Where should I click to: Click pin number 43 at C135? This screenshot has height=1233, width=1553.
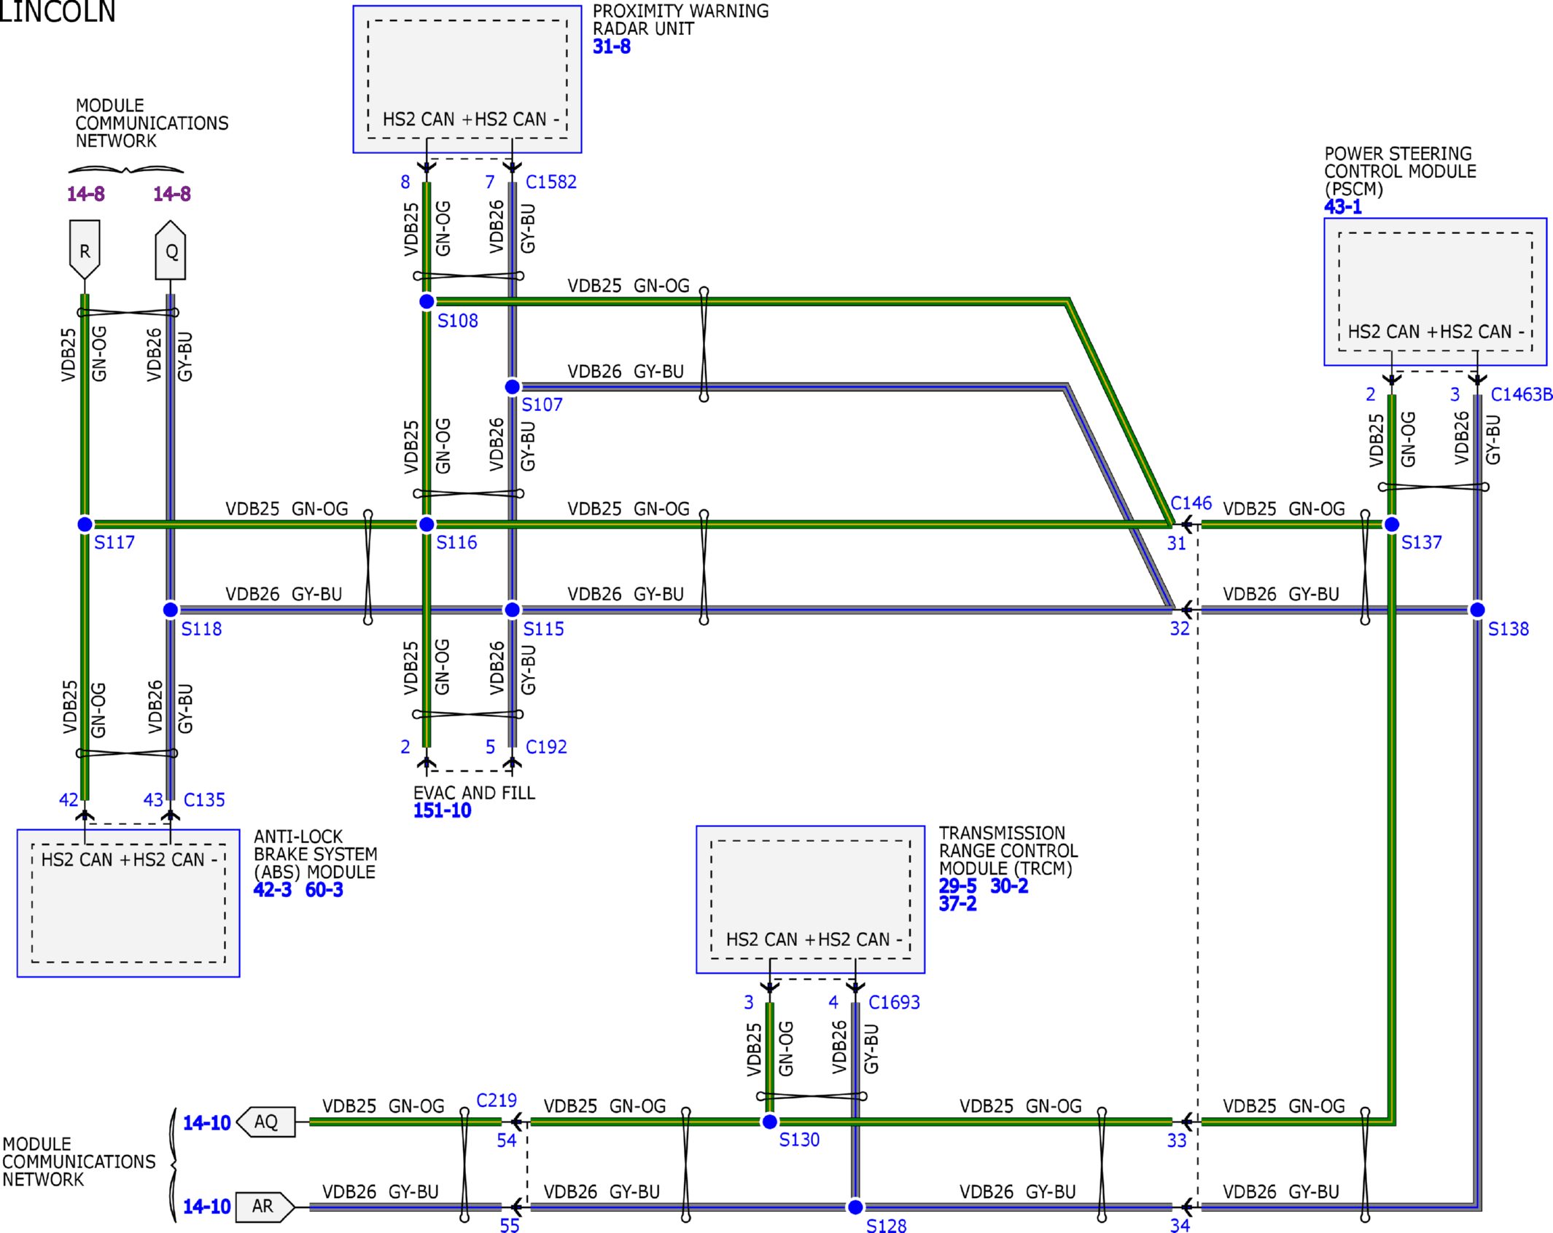[153, 800]
